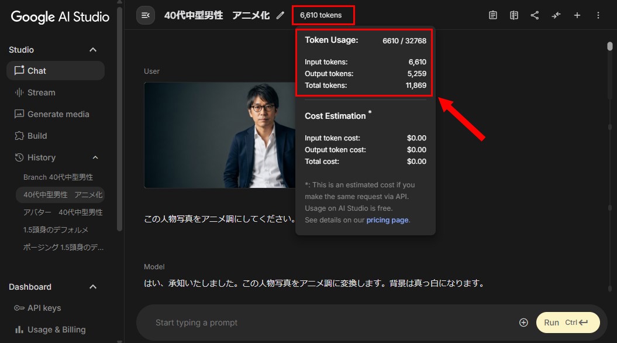Click the compare mode icon
This screenshot has width=617, height=343.
(x=514, y=15)
